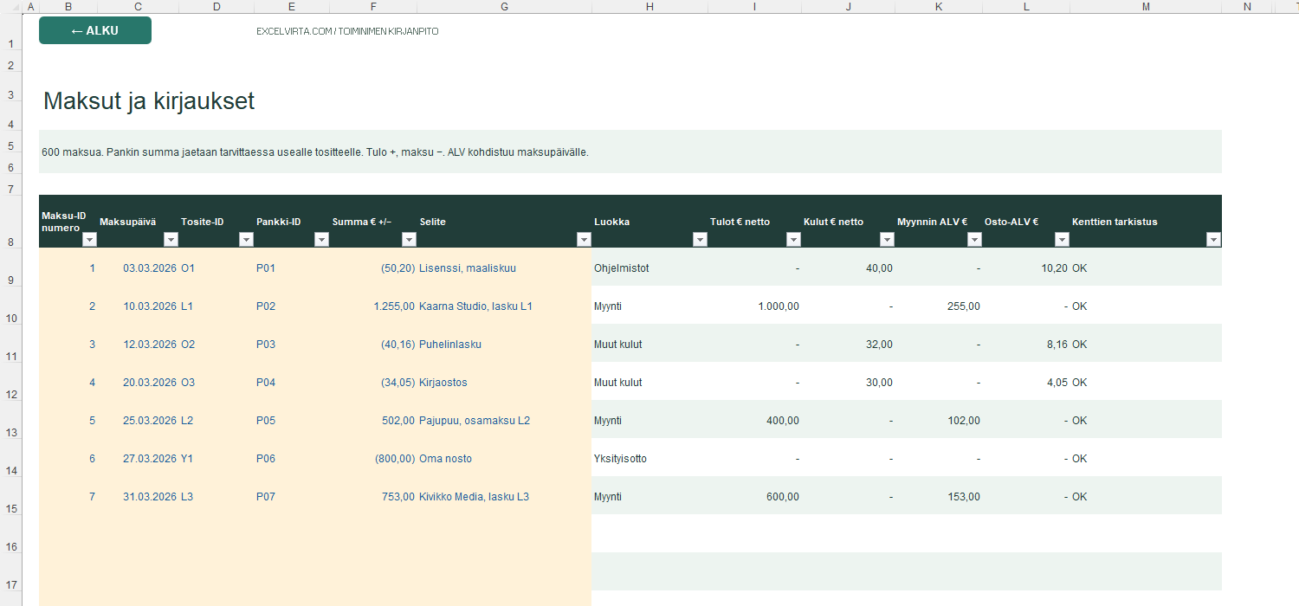Select the cell Kaarna Studio, lasku L1

pos(504,306)
